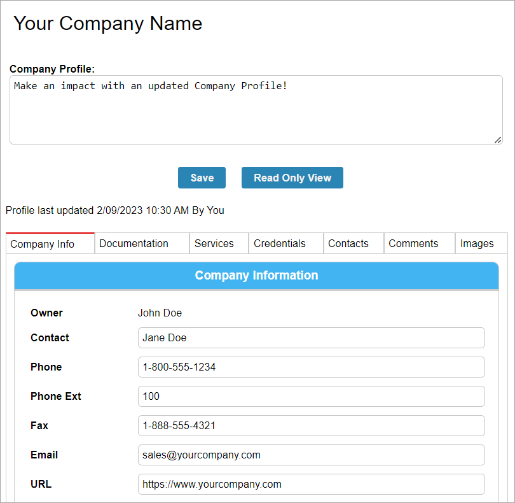Click the Save button

[x=202, y=178]
